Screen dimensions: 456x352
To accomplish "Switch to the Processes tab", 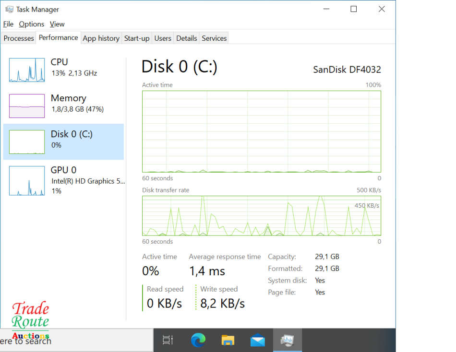I will [x=19, y=38].
